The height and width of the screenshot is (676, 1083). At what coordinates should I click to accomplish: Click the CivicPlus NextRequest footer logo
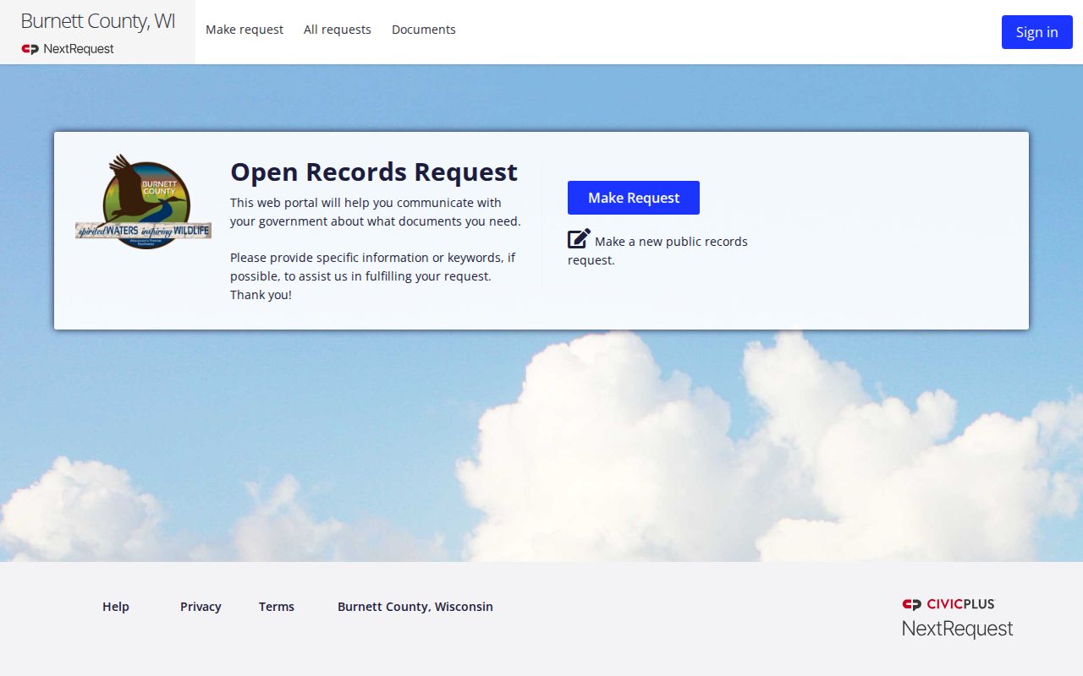[x=957, y=618]
